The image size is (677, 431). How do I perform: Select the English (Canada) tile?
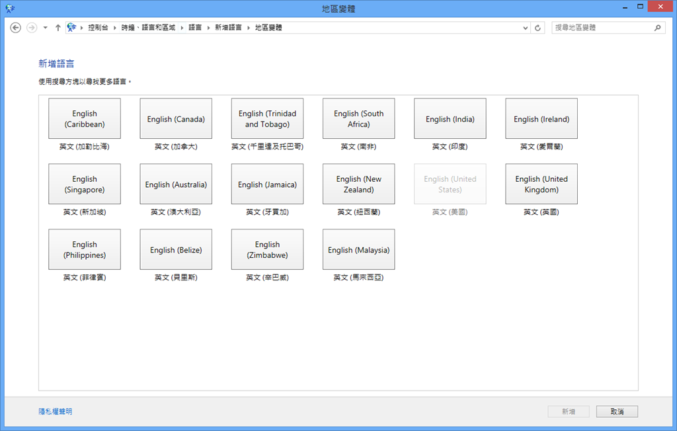click(176, 118)
